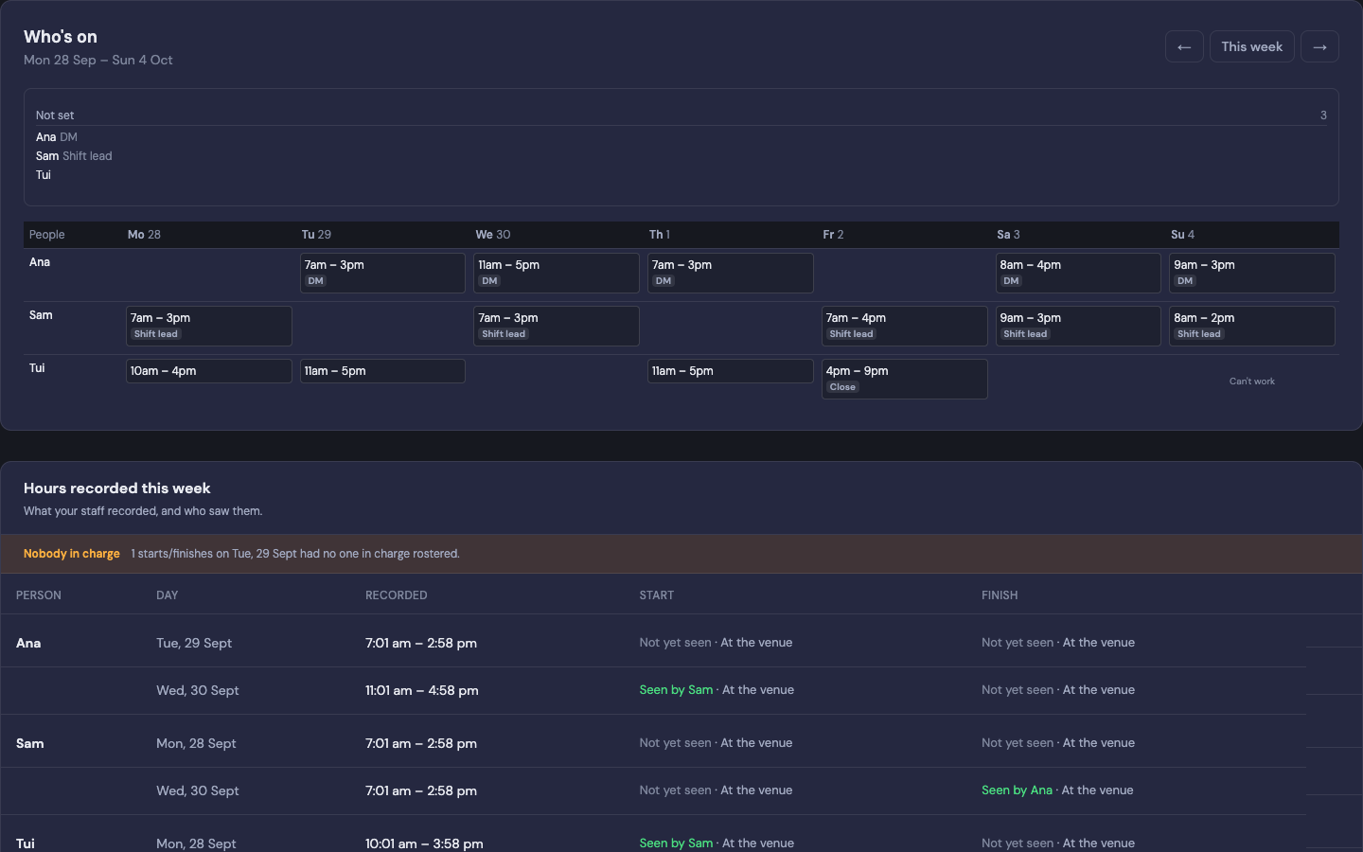
Task: Click the This week button
Action: pos(1251,46)
